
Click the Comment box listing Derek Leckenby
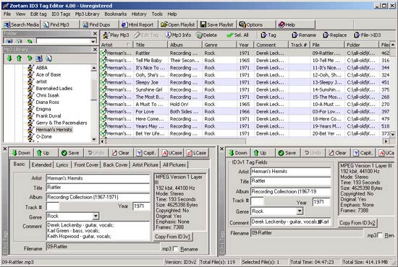pyautogui.click(x=98, y=231)
